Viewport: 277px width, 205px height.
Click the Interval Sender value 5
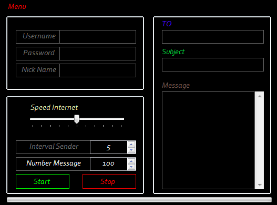pos(108,147)
